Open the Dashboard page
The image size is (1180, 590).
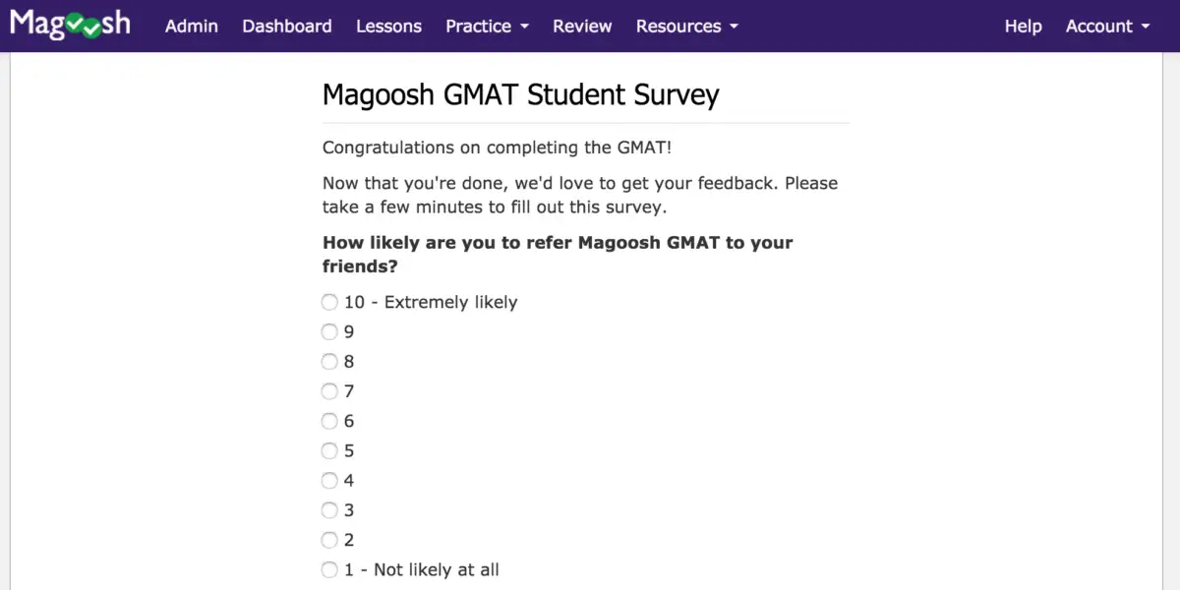[x=286, y=27]
